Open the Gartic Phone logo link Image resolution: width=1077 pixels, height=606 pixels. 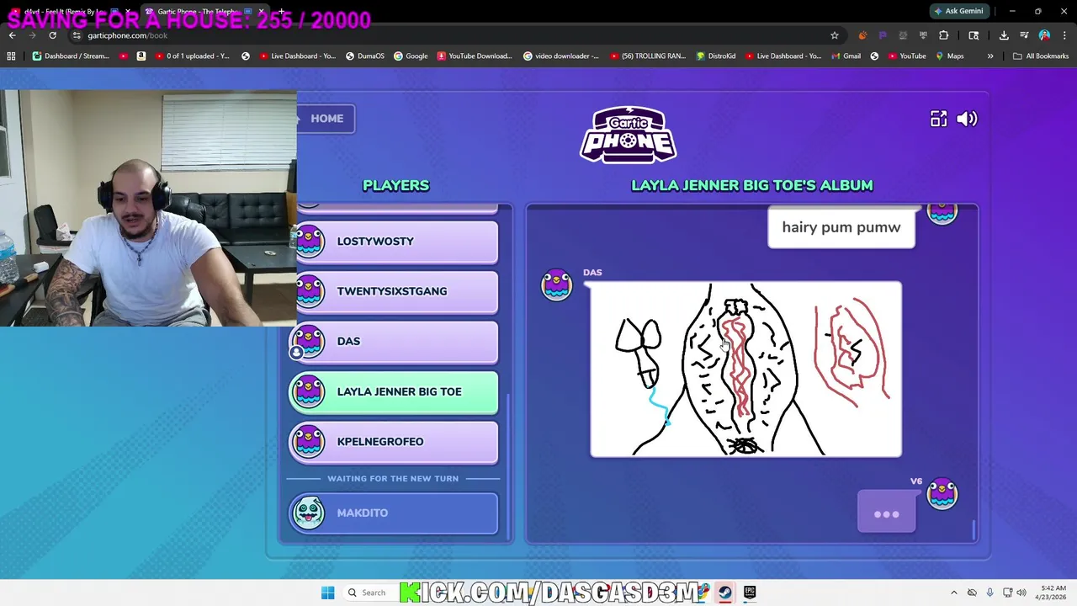[x=629, y=135]
